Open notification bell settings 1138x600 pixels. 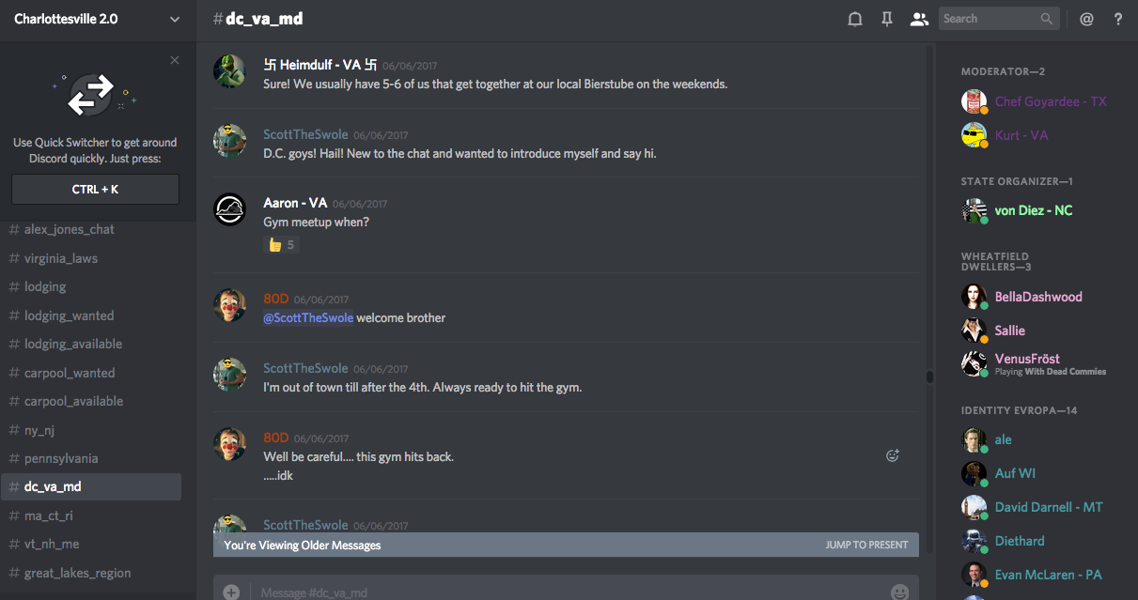point(855,19)
